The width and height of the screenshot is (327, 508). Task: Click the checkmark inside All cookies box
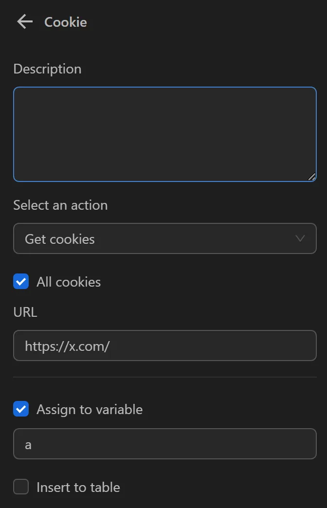(x=21, y=281)
